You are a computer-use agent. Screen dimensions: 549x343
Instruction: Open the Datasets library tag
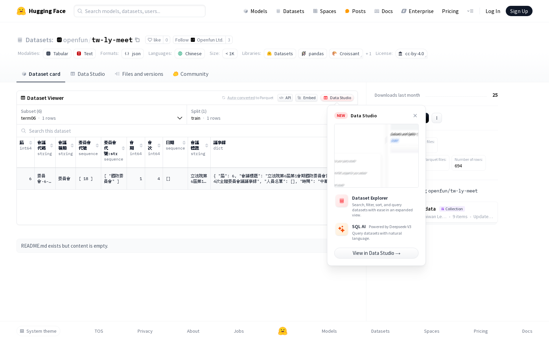pos(280,54)
